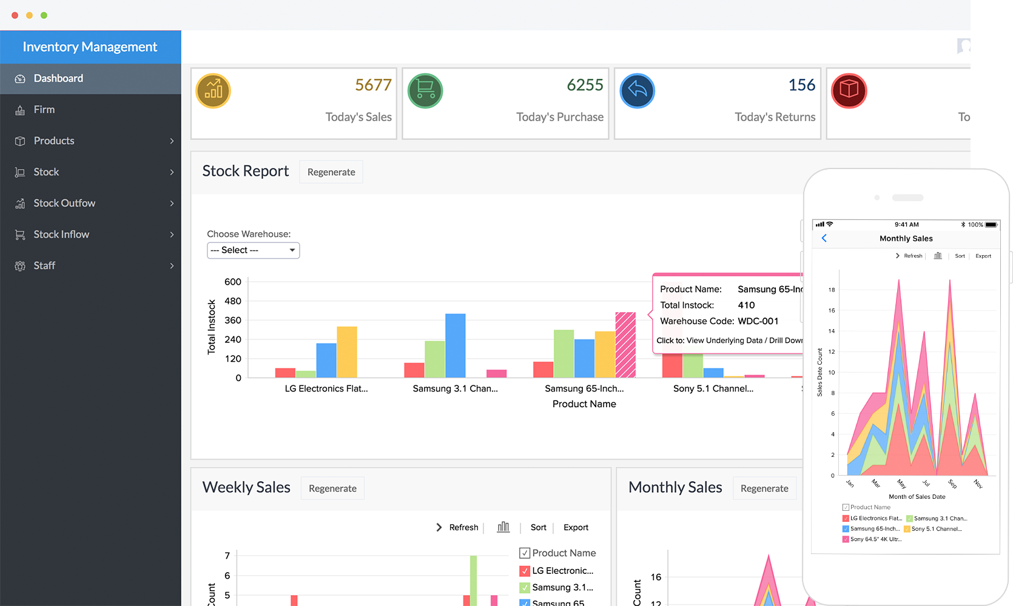Open the Choose Warehouse select dropdown
This screenshot has height=606, width=1013.
pos(253,250)
